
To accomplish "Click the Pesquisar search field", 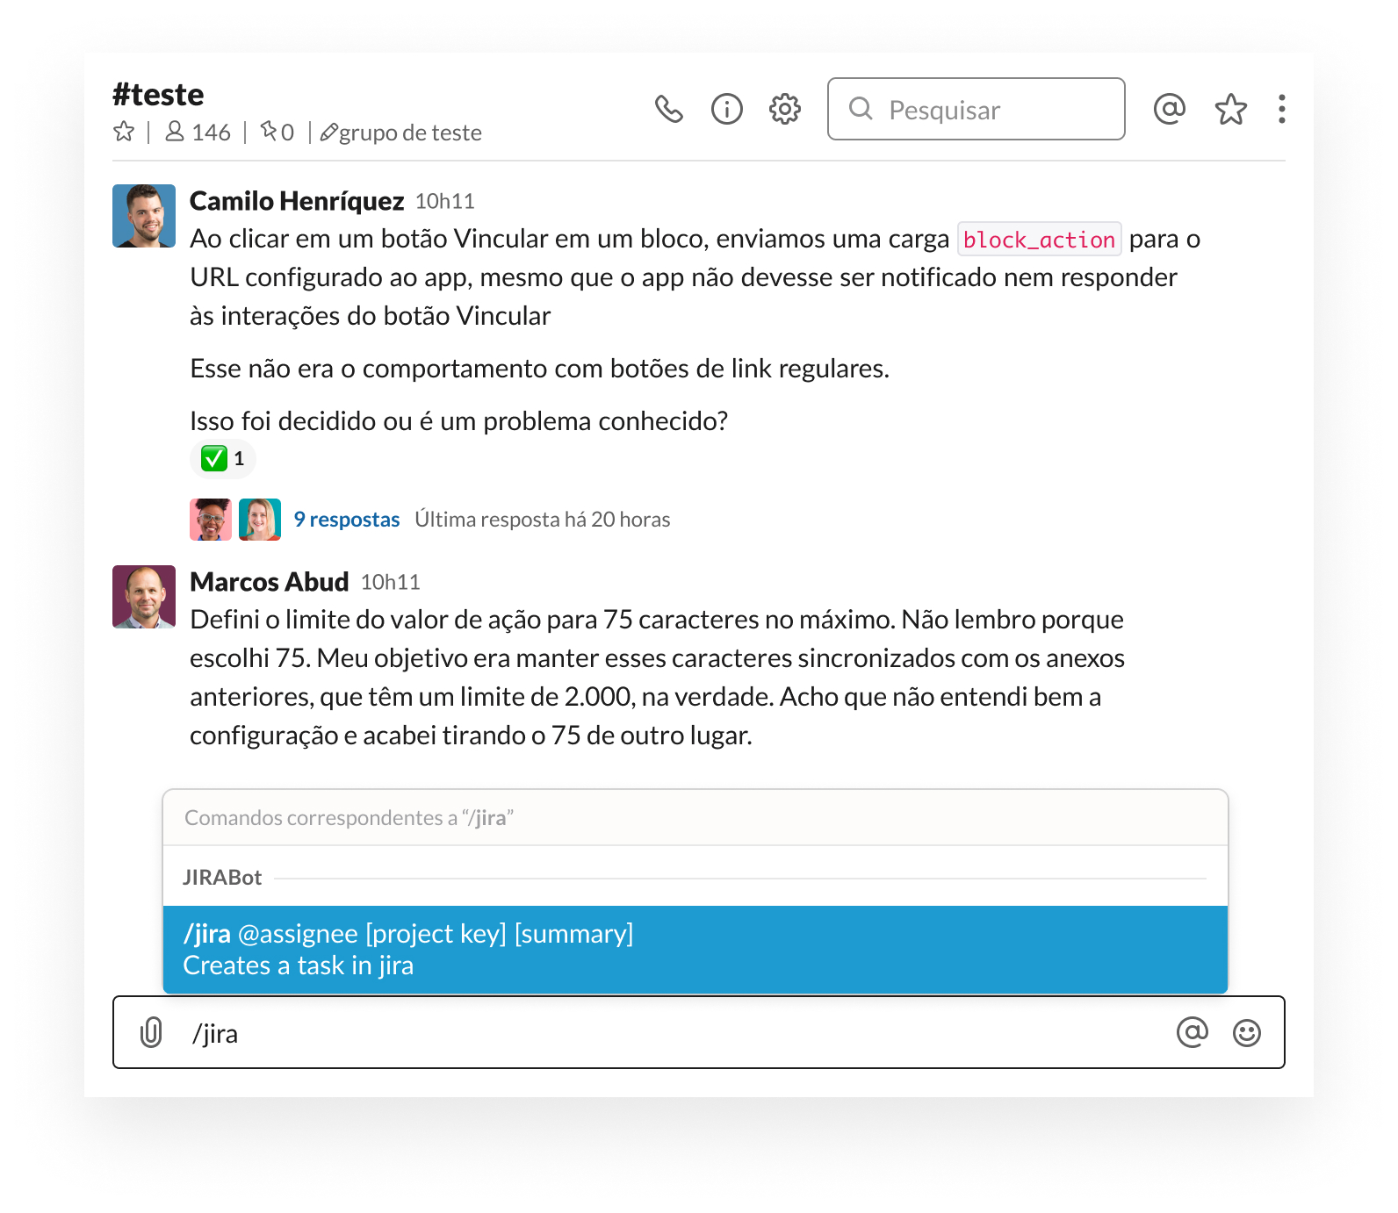I will tap(976, 109).
